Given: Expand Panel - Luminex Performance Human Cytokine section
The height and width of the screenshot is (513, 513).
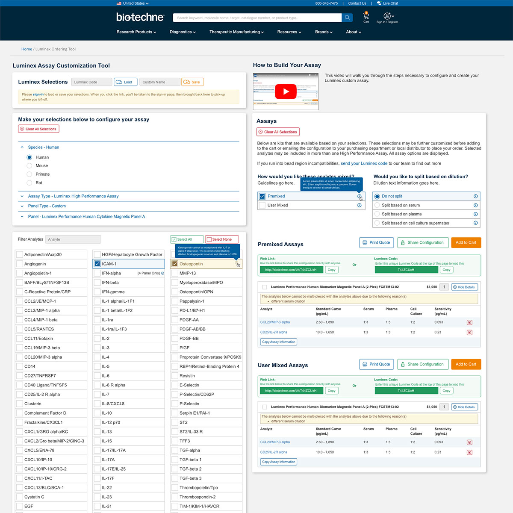Looking at the screenshot, I should (x=22, y=217).
